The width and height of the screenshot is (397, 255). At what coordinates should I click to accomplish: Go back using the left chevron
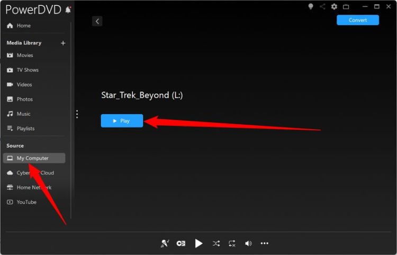click(97, 21)
